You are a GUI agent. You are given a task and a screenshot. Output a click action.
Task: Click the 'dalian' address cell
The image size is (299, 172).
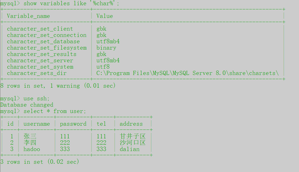[x=130, y=149]
